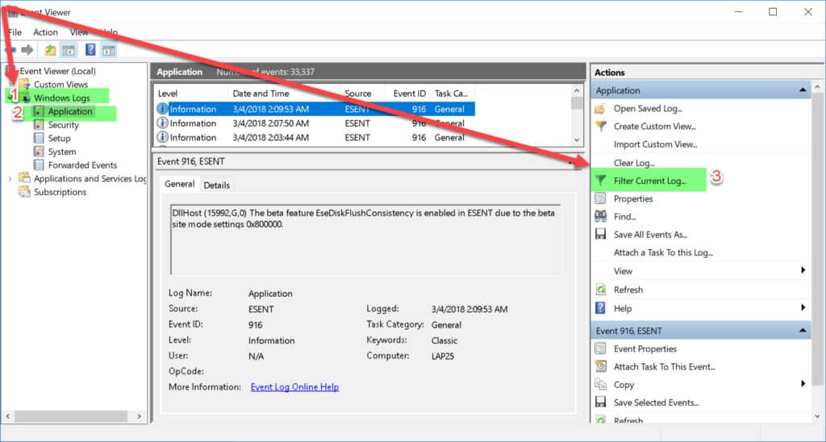This screenshot has height=442, width=826.
Task: Select the 3/4/2018 2:03:44 AM event row
Action: point(315,137)
